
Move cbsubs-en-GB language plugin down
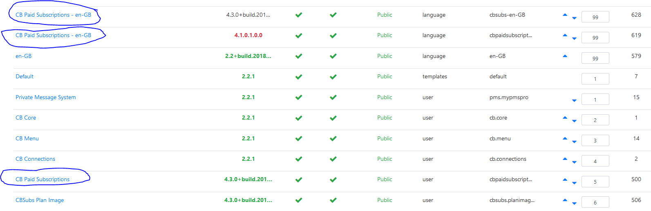[x=574, y=18]
